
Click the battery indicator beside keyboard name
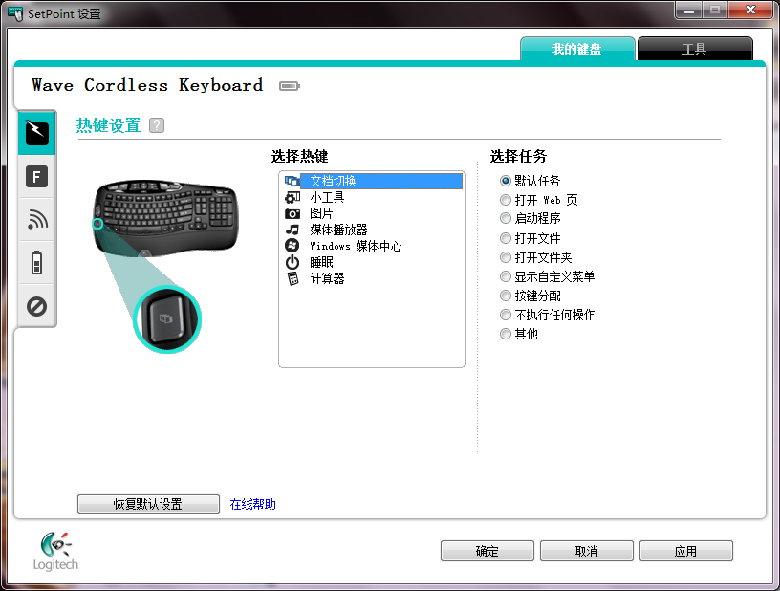pos(290,86)
